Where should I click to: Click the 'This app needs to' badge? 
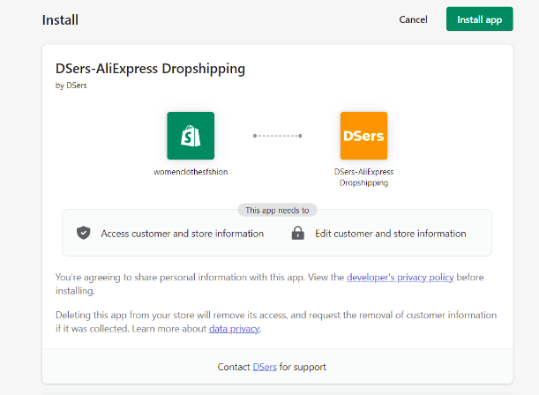(x=277, y=211)
